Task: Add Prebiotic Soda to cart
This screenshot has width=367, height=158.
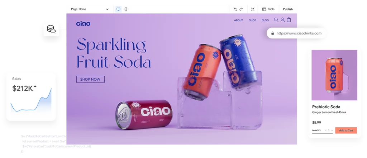Action: (346, 130)
